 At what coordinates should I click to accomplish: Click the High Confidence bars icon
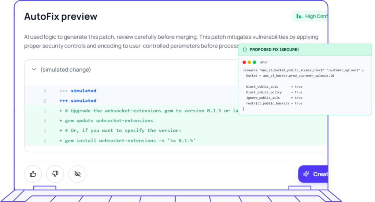click(x=299, y=16)
